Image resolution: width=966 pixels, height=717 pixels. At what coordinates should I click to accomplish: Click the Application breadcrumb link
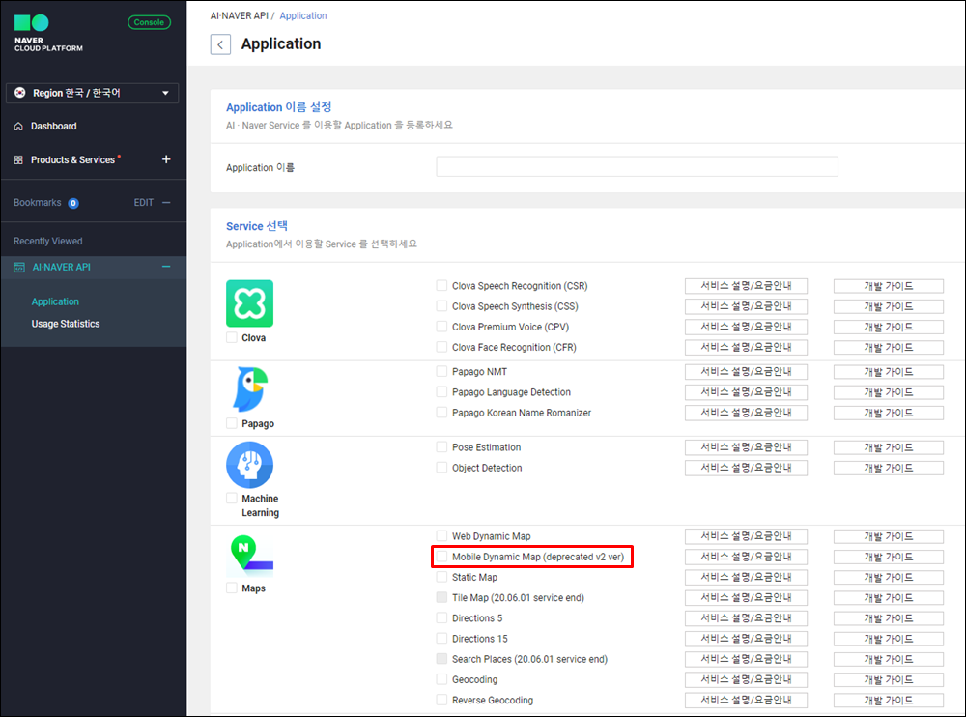(x=303, y=16)
